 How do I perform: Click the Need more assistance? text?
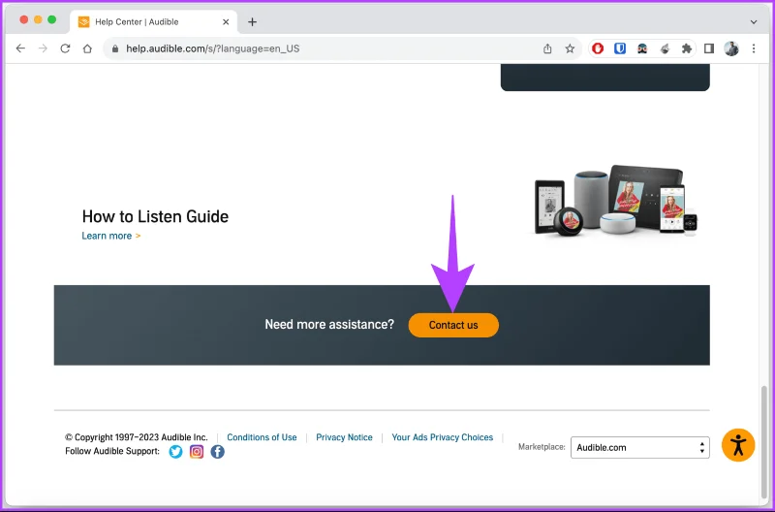329,325
